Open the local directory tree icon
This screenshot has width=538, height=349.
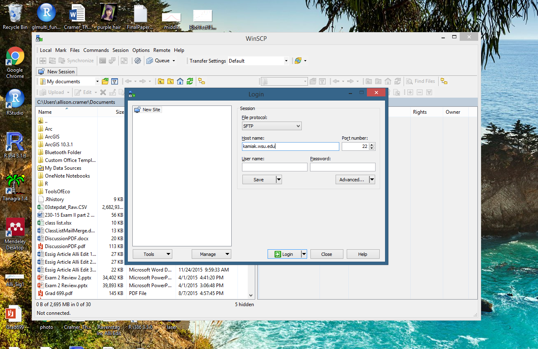(202, 81)
